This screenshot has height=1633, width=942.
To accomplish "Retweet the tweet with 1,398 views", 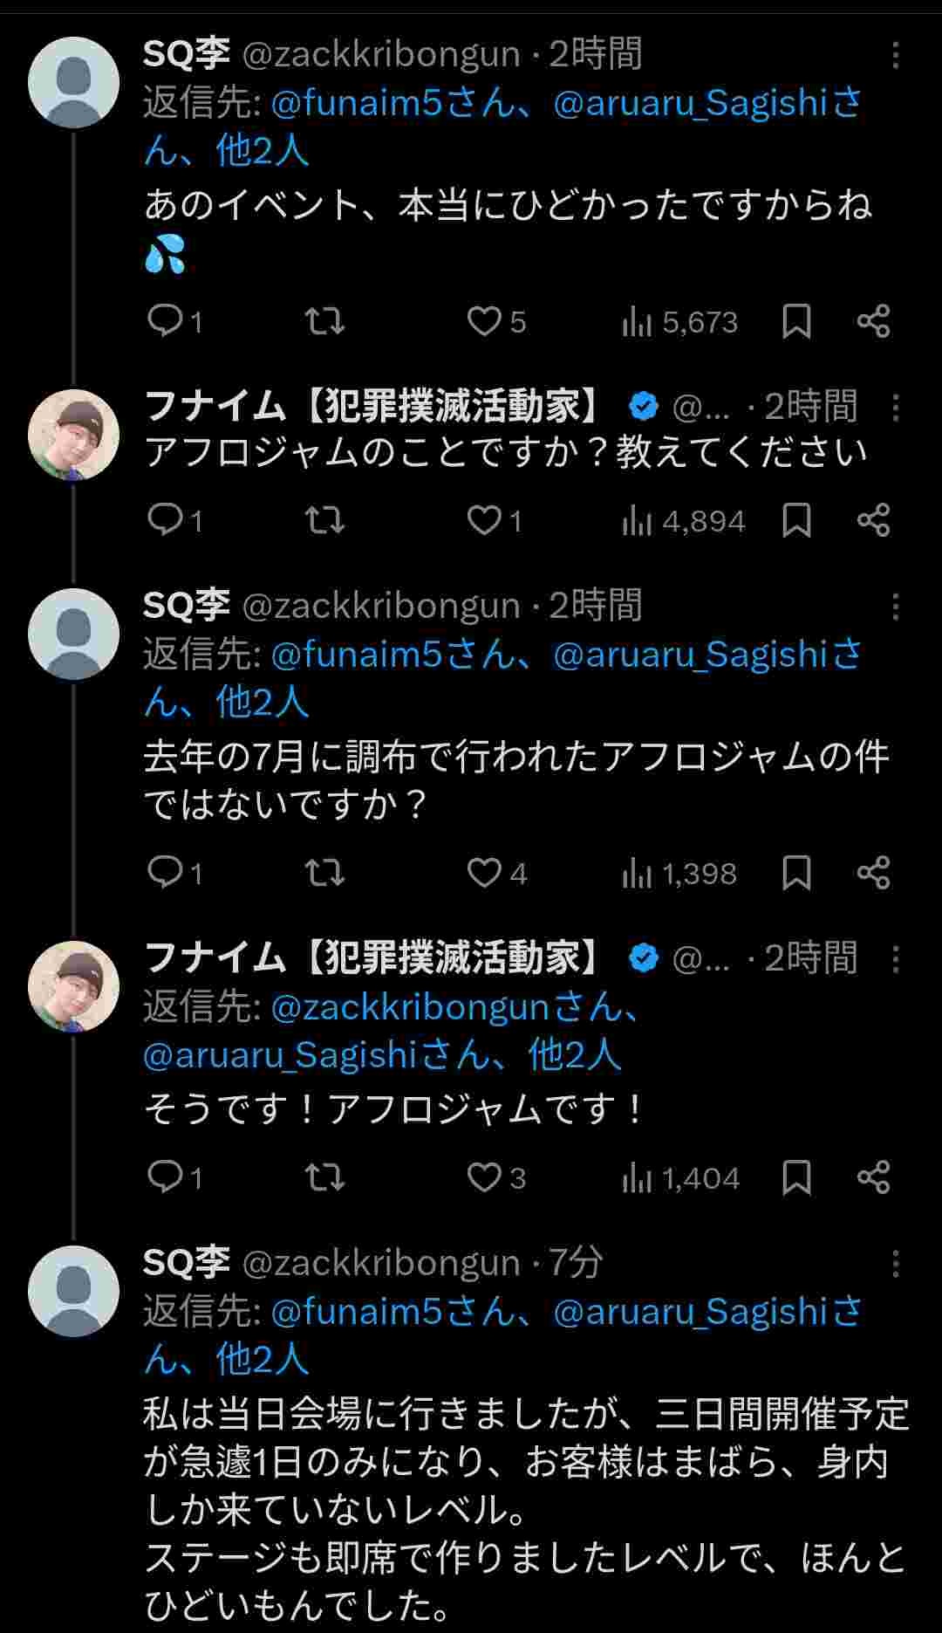I will point(324,872).
